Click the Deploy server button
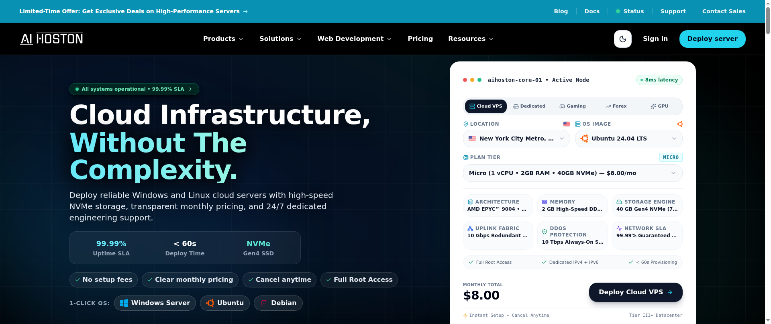The height and width of the screenshot is (324, 771). point(712,39)
